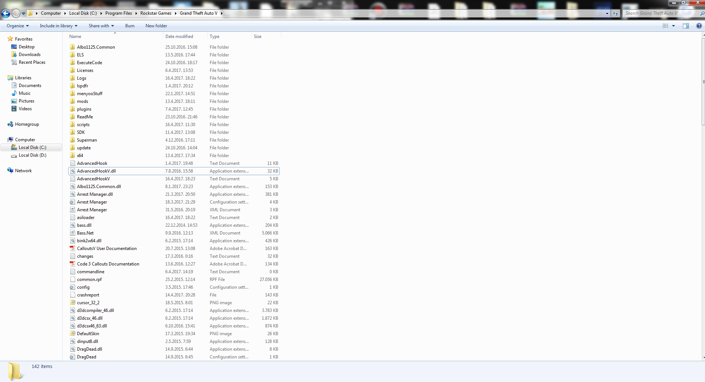Click the refresh button beside address bar
705x382 pixels.
(615, 13)
